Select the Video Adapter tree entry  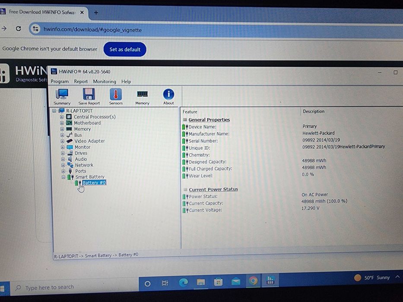tap(89, 141)
